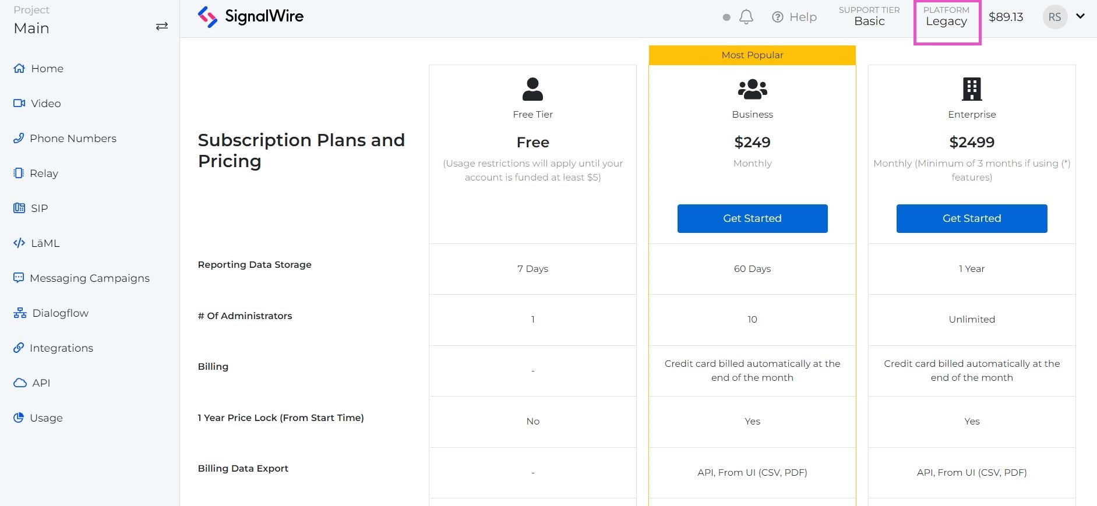Click the LaML code icon

(x=19, y=243)
